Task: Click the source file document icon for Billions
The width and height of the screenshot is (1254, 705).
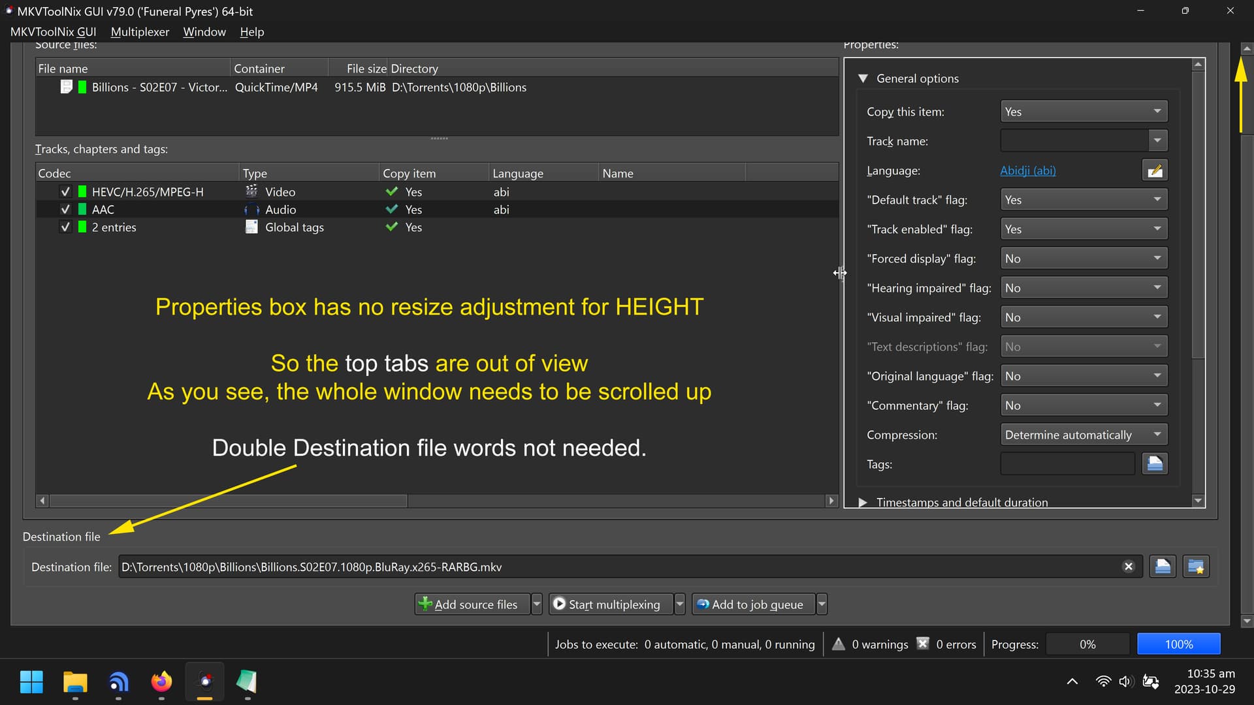Action: click(x=66, y=87)
